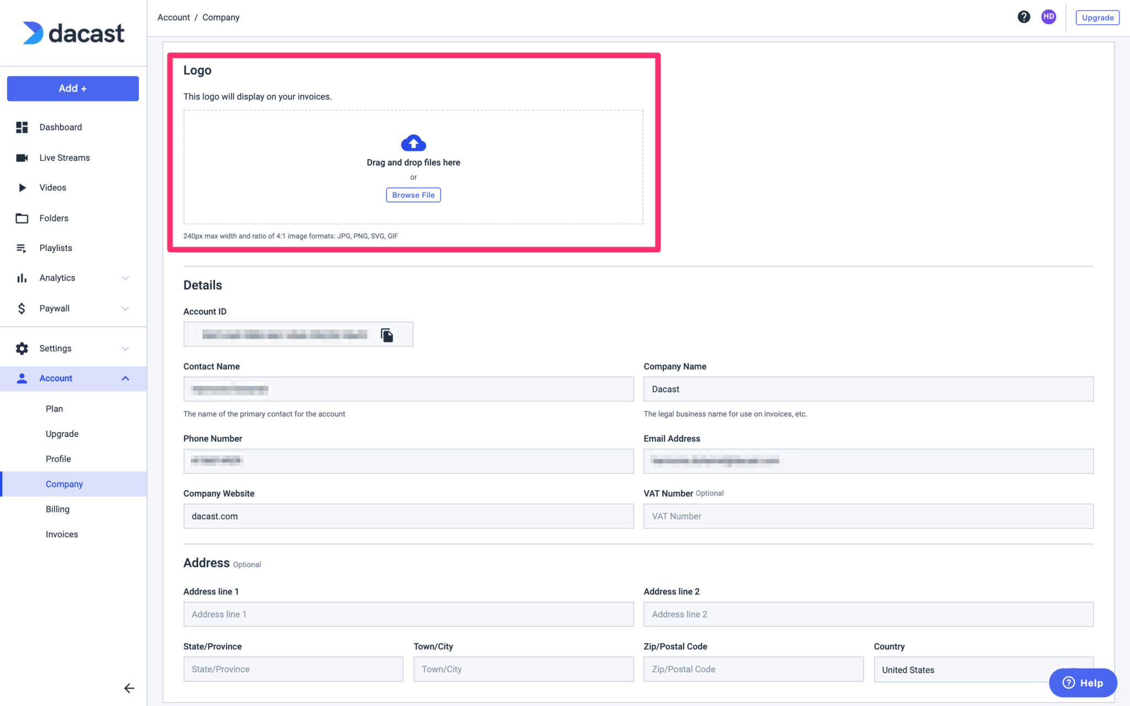This screenshot has height=706, width=1130.
Task: Toggle the collapse sidebar arrow
Action: (129, 688)
